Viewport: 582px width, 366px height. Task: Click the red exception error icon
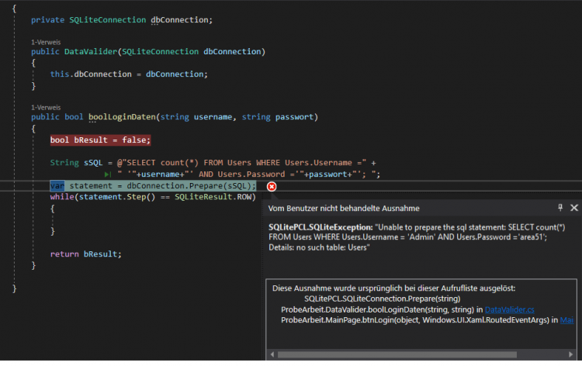(x=272, y=187)
